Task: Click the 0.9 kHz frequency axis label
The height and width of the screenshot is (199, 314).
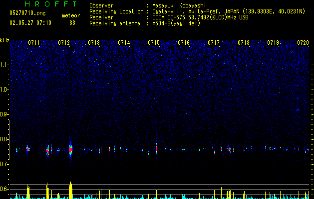Action: click(x=4, y=114)
